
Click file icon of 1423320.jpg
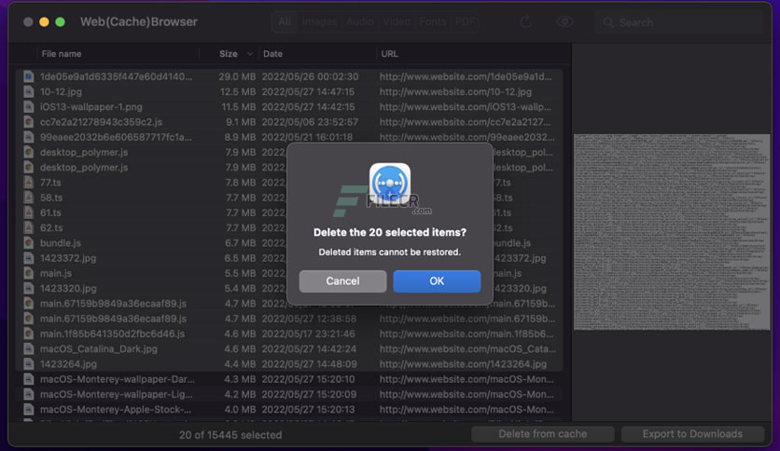click(29, 289)
